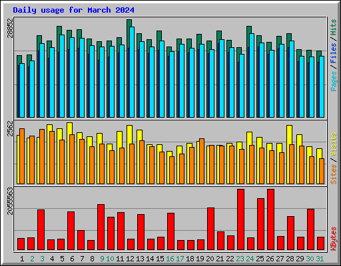Click the 2562 visits axis label
The width and height of the screenshot is (341, 266).
[10, 128]
